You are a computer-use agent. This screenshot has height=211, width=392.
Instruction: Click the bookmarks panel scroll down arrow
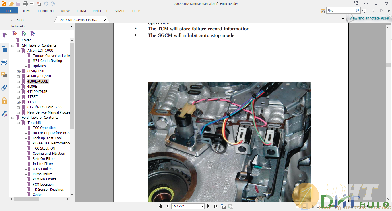pos(72,194)
